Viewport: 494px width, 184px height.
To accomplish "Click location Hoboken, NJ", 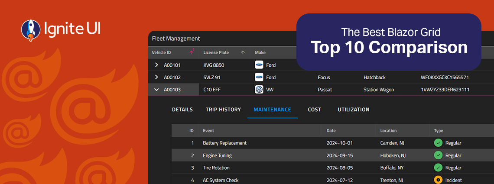I will (393, 155).
